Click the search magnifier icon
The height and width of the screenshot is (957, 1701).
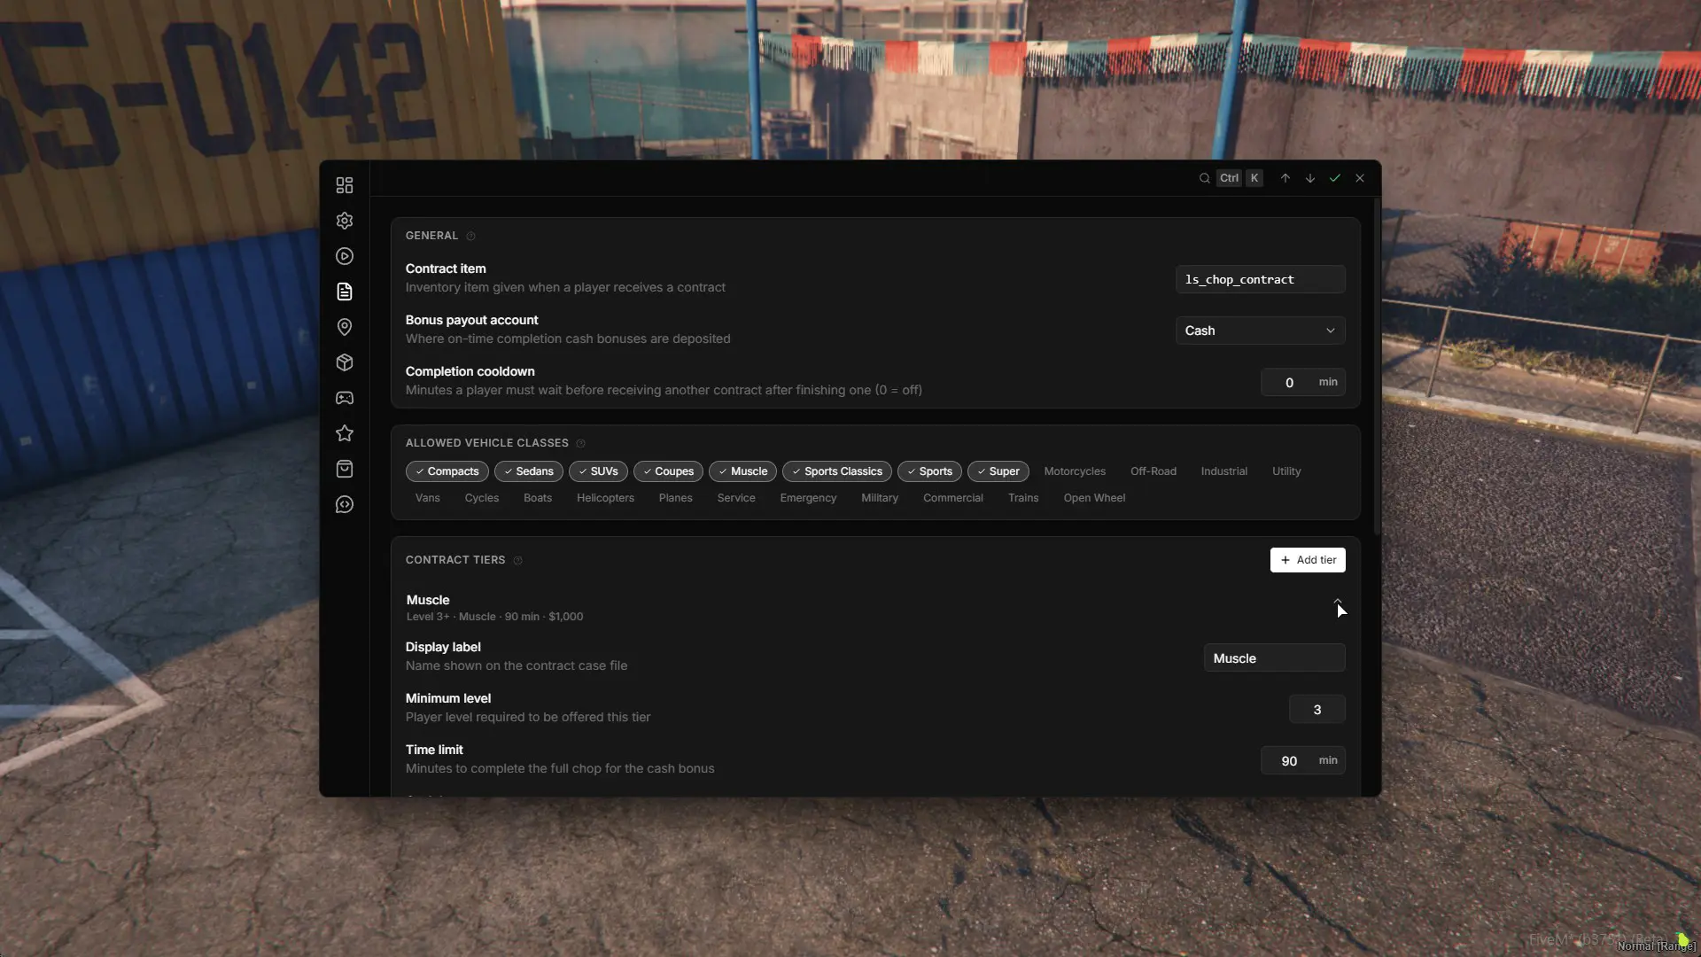pyautogui.click(x=1205, y=178)
